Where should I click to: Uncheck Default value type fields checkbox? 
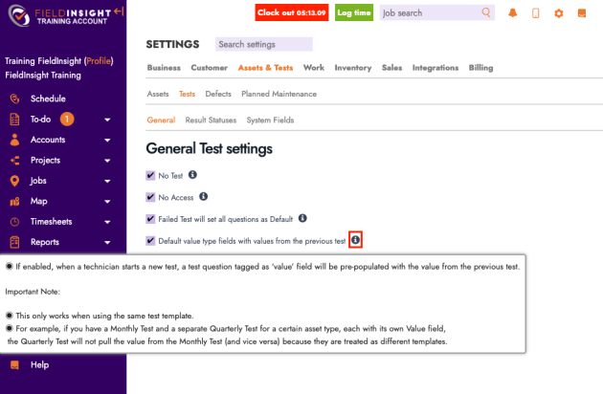coord(150,241)
